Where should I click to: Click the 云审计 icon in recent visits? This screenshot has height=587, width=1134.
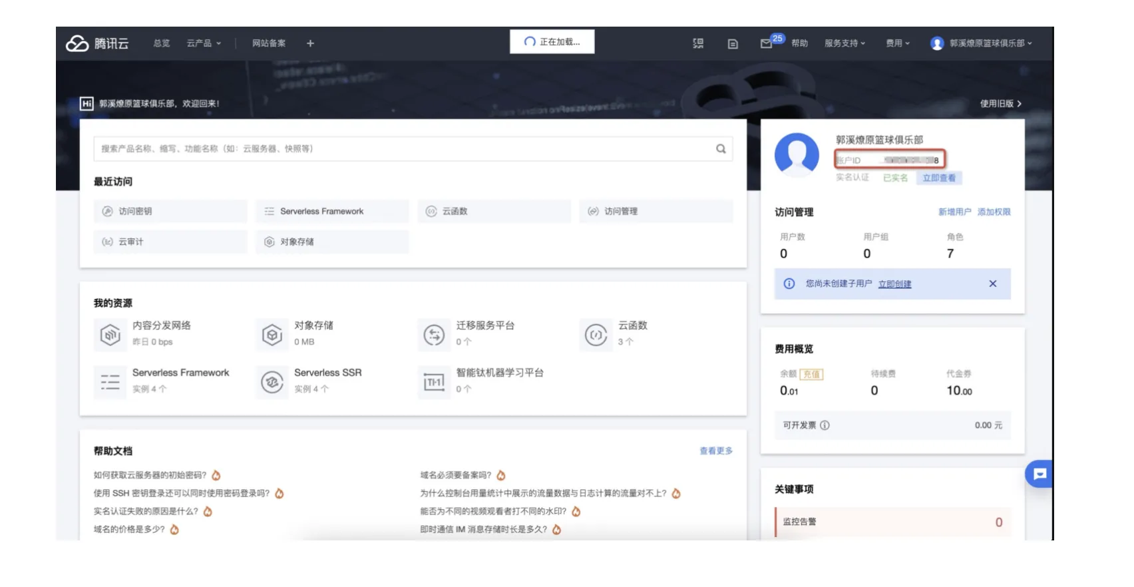pyautogui.click(x=107, y=242)
